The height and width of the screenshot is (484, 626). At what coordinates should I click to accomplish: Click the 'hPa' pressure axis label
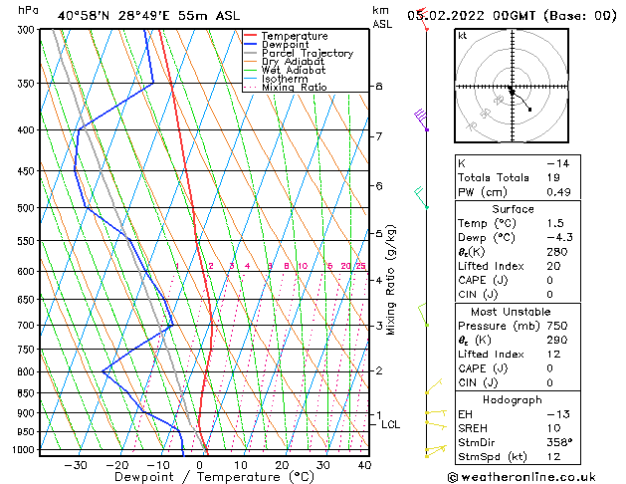point(28,10)
